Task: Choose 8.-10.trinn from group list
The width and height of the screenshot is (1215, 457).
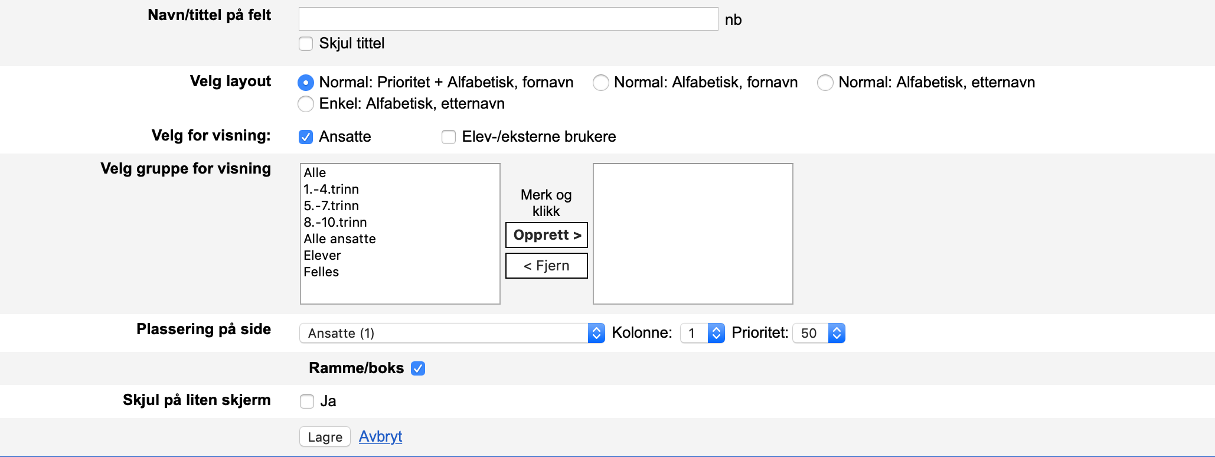Action: tap(335, 223)
